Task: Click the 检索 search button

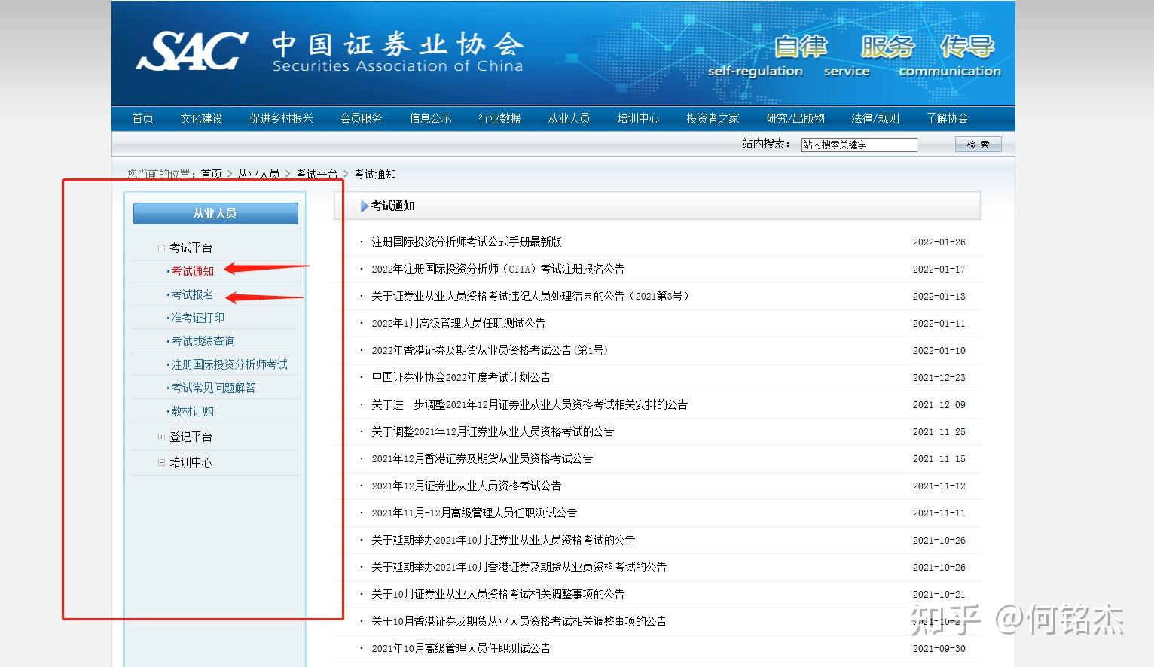Action: pos(978,145)
